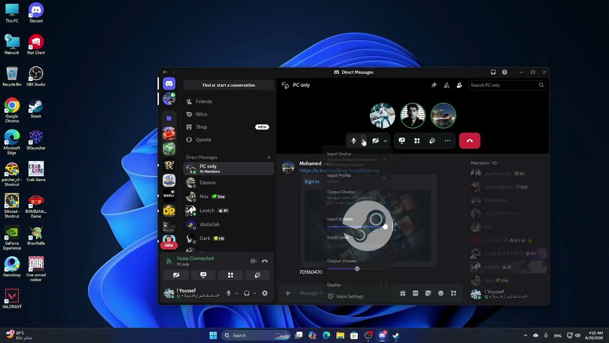Open the Shop page

pyautogui.click(x=229, y=127)
